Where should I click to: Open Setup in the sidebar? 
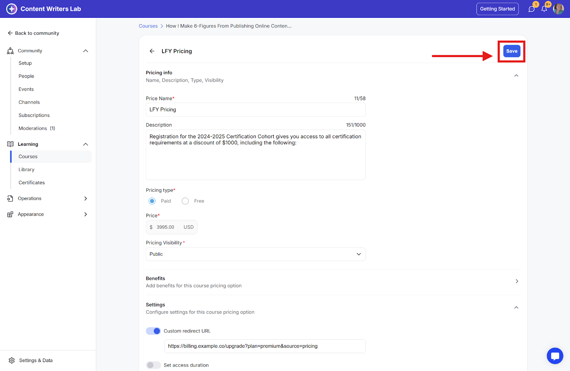(25, 63)
